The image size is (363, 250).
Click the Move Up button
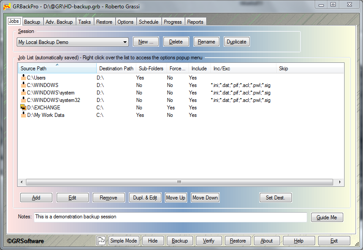click(176, 198)
